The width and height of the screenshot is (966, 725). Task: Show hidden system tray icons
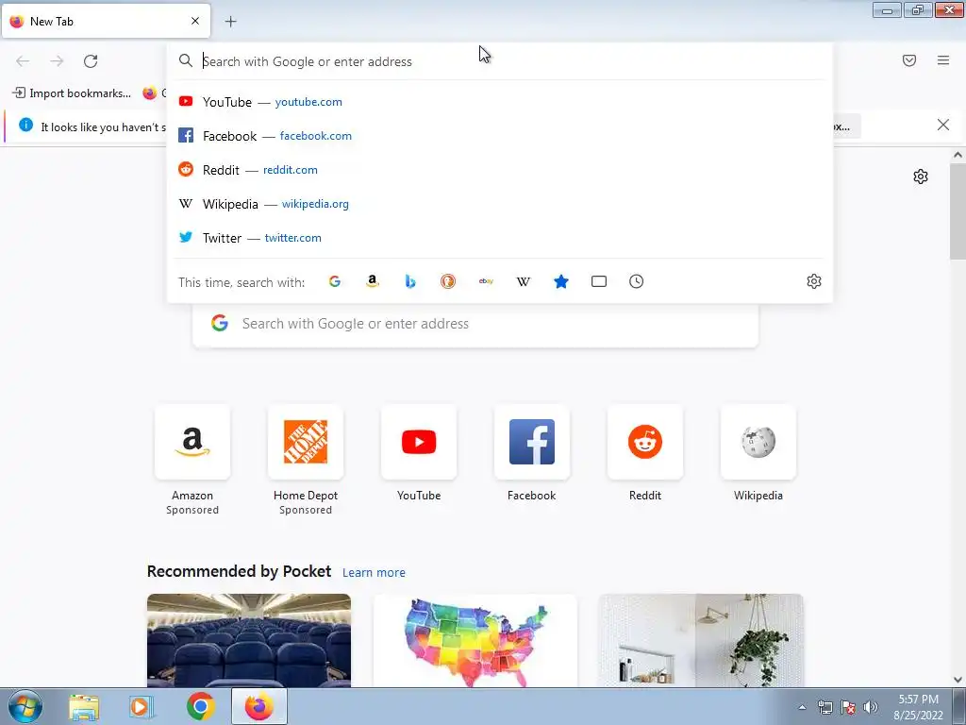coord(802,707)
